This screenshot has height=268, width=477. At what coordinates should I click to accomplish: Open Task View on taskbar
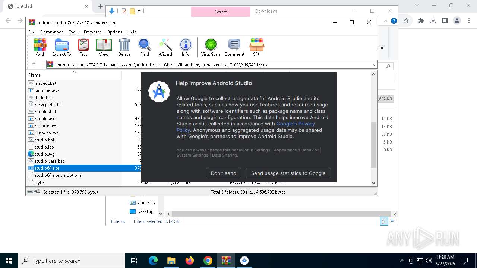pos(135,261)
